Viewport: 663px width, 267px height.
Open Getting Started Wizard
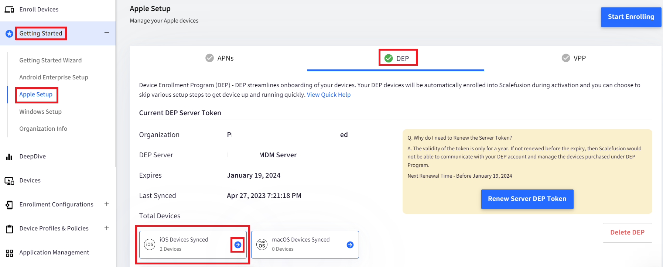pyautogui.click(x=51, y=60)
